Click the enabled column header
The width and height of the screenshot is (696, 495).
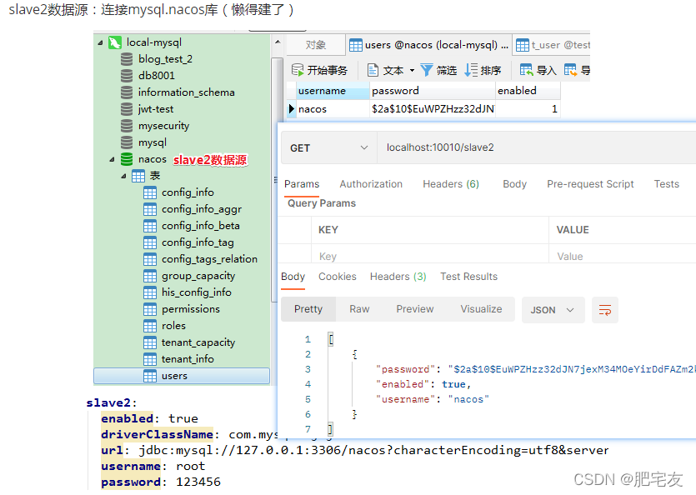[x=528, y=91]
